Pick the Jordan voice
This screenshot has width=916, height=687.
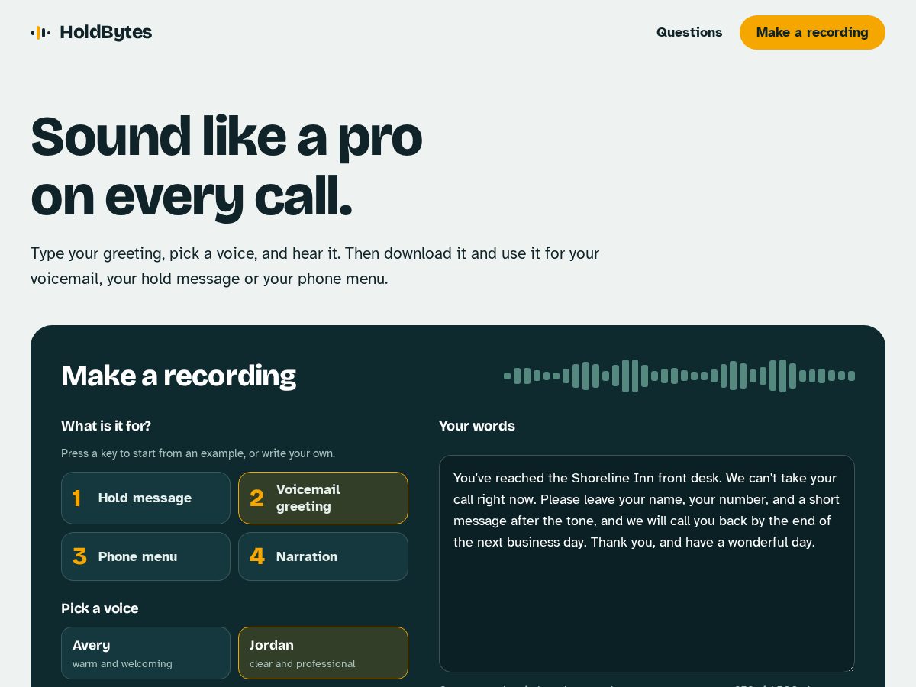pos(323,653)
